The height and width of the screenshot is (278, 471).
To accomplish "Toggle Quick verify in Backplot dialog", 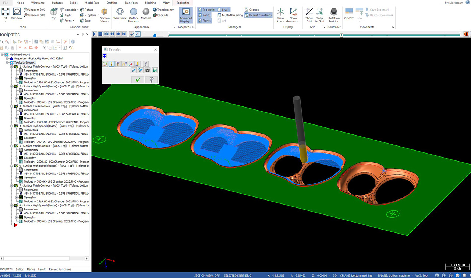I will 137,64.
